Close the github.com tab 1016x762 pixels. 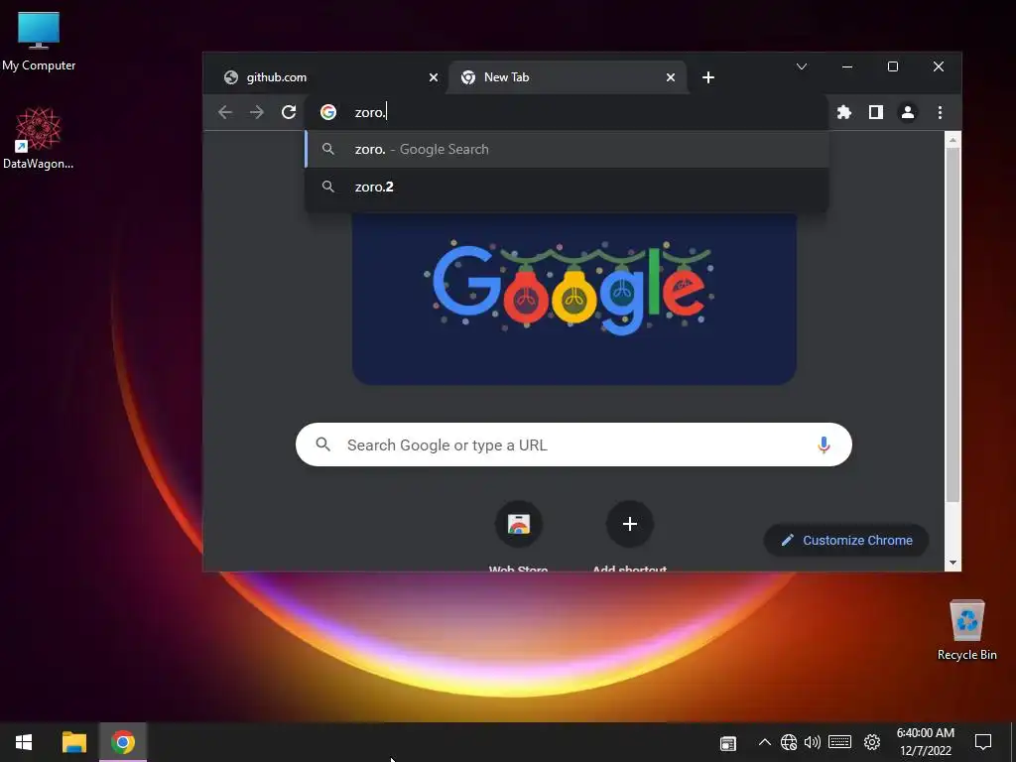tap(434, 77)
